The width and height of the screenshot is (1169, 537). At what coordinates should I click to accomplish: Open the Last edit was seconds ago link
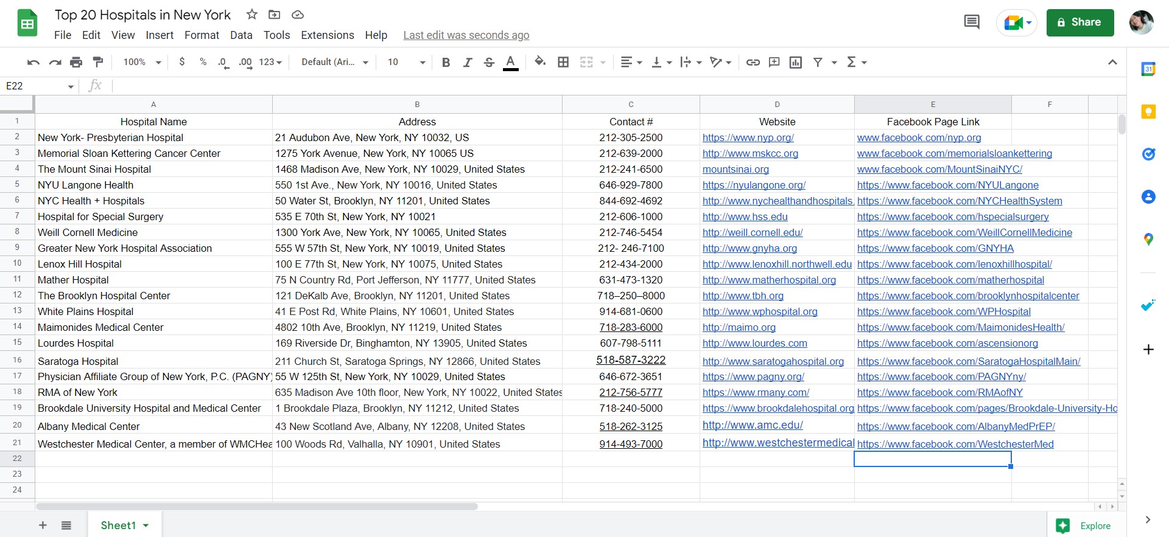[x=466, y=35]
